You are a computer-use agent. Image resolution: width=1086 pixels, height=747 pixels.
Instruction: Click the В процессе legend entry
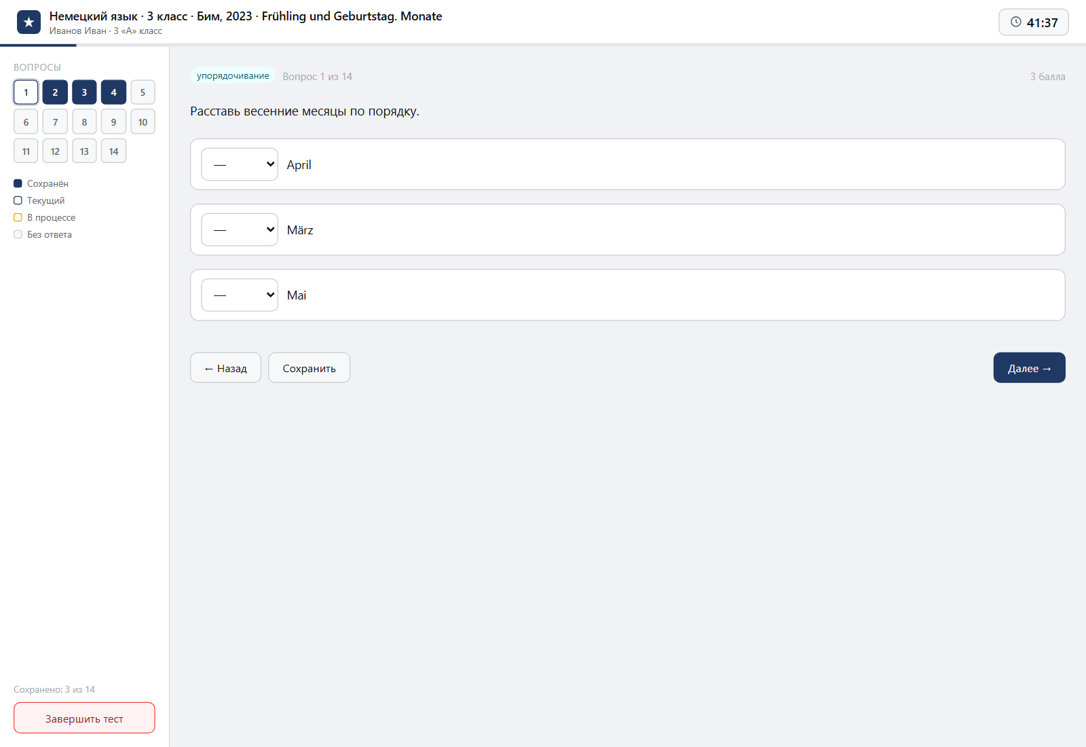(45, 217)
